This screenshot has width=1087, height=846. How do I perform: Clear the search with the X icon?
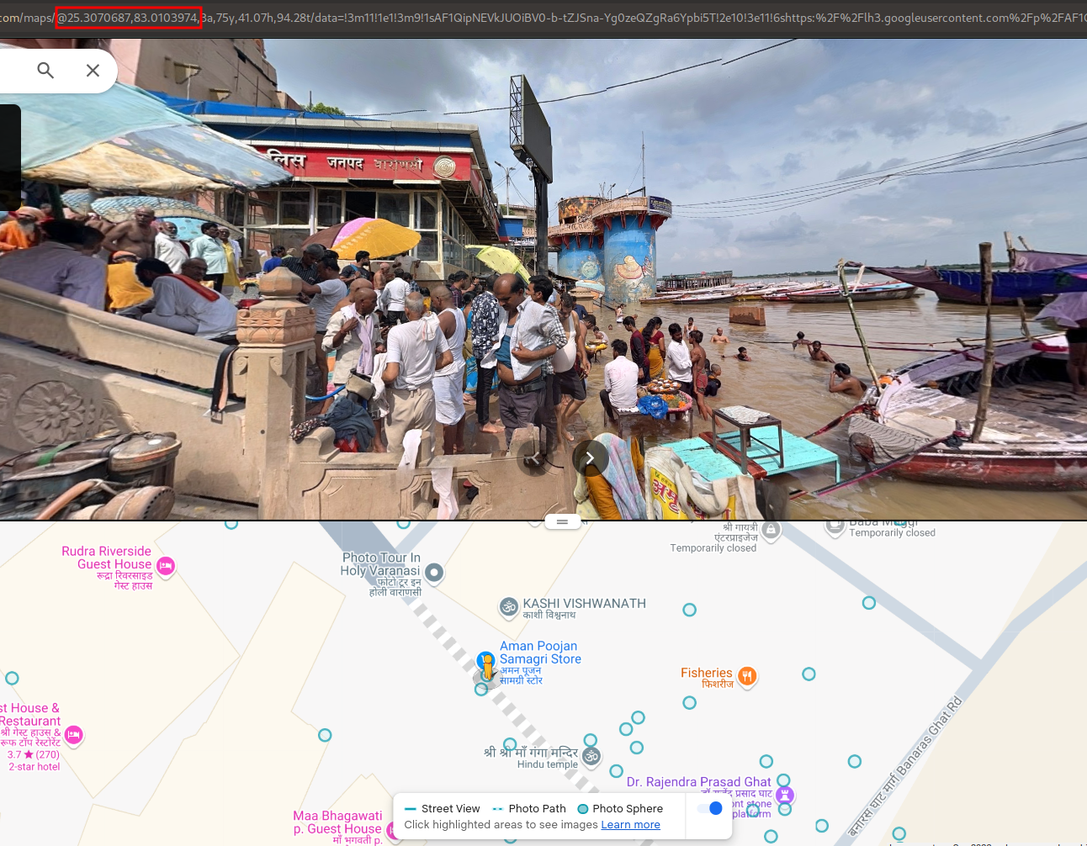93,71
